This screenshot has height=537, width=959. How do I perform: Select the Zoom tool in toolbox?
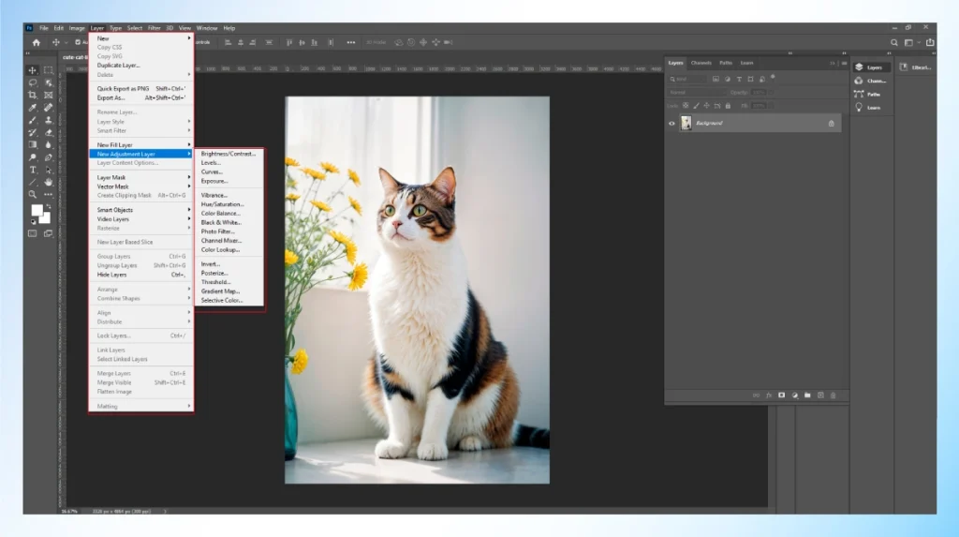(x=33, y=195)
